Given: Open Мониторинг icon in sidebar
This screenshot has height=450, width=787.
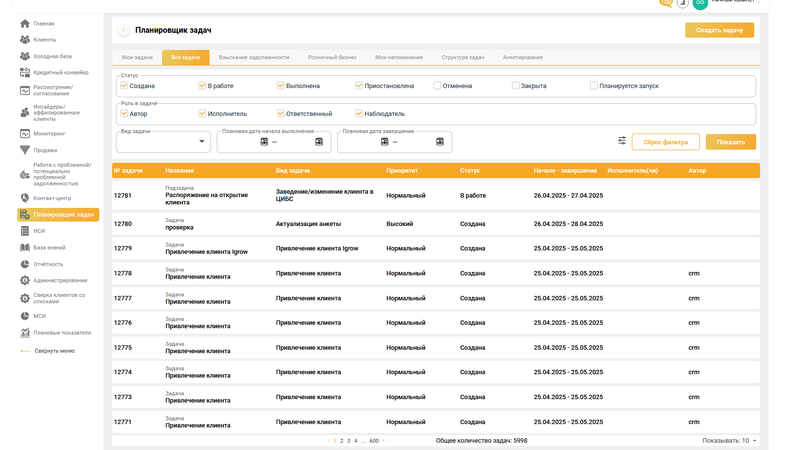Looking at the screenshot, I should point(25,134).
